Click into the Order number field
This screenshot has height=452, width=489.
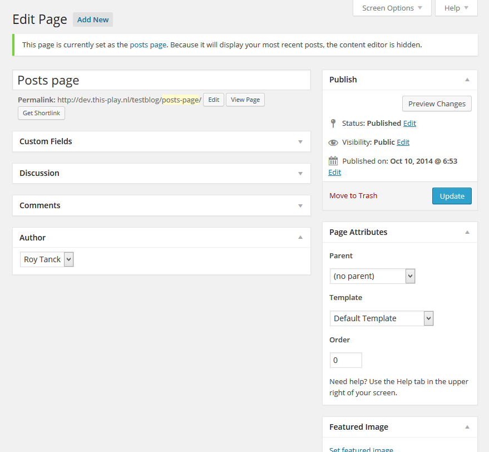tap(346, 360)
